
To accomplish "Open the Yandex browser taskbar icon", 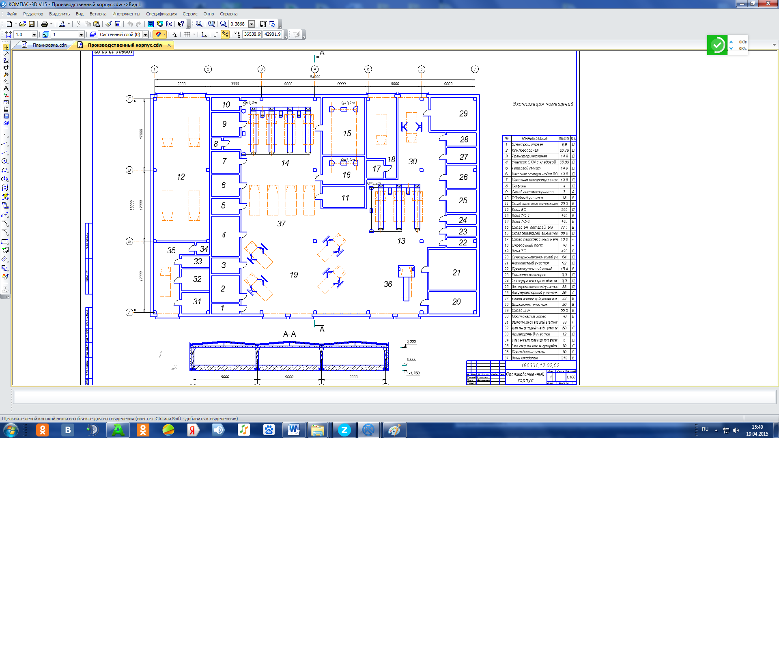I will tap(193, 430).
